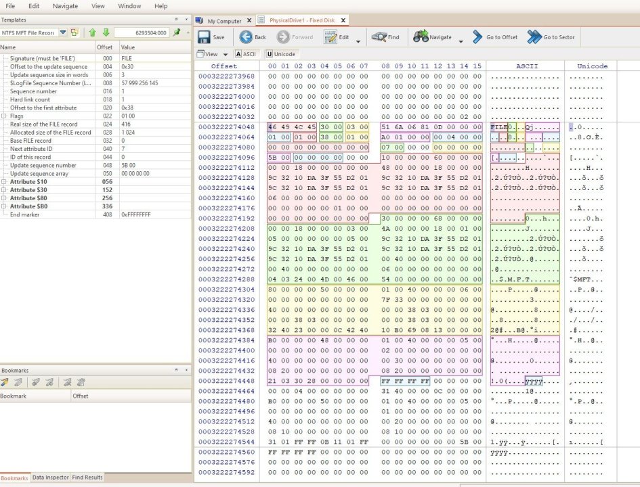
Task: Click the Go to Sector icon
Action: (534, 37)
